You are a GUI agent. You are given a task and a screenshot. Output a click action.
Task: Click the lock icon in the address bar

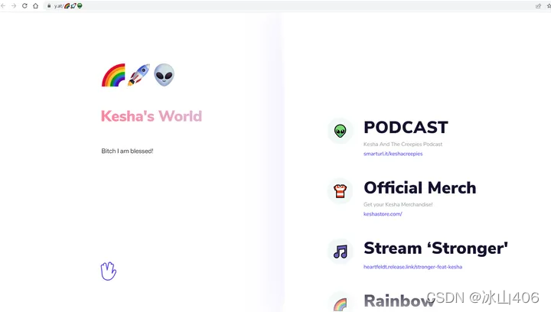pyautogui.click(x=49, y=6)
